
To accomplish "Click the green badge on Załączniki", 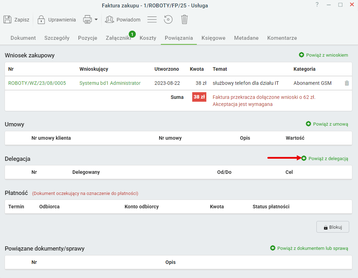I will click(x=132, y=34).
